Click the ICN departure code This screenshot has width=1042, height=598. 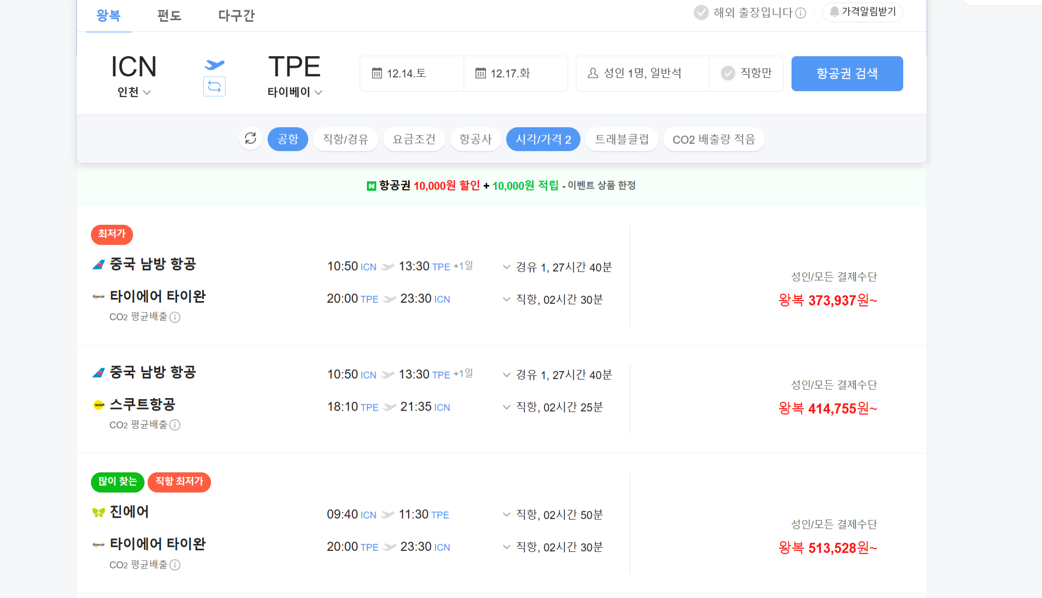pos(134,66)
